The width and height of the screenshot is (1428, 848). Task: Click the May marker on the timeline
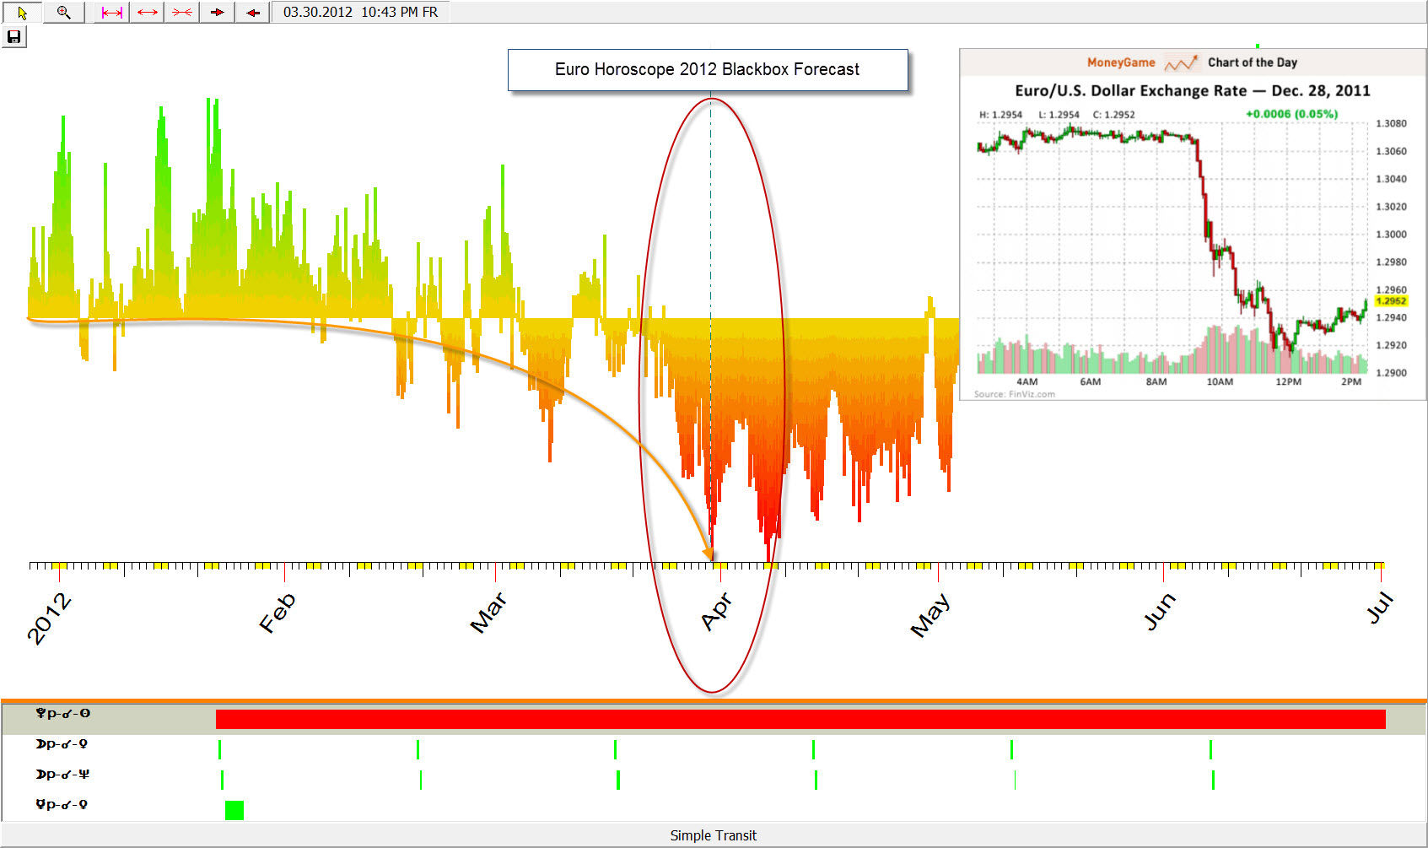tap(931, 613)
